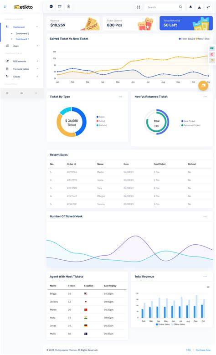Open the Total Revenue chart hamburger menu
This screenshot has width=216, height=355.
coord(208,287)
